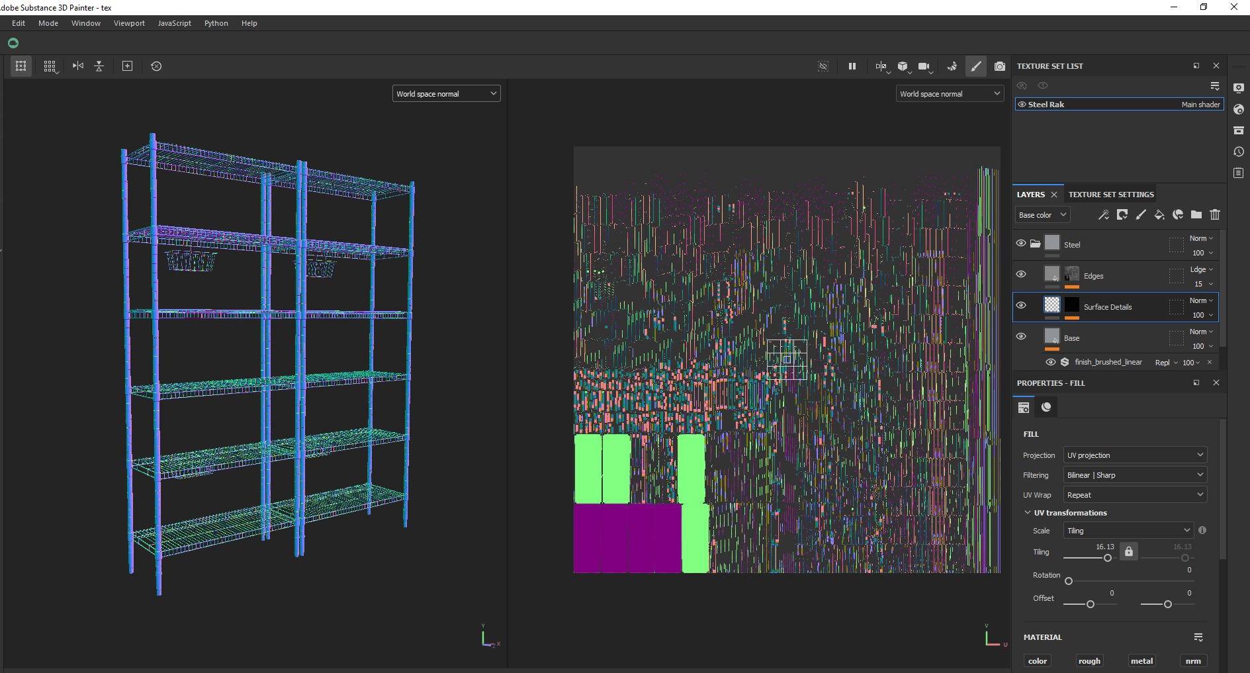Click the vertical flip symmetry icon
This screenshot has height=673, width=1250.
pos(99,66)
